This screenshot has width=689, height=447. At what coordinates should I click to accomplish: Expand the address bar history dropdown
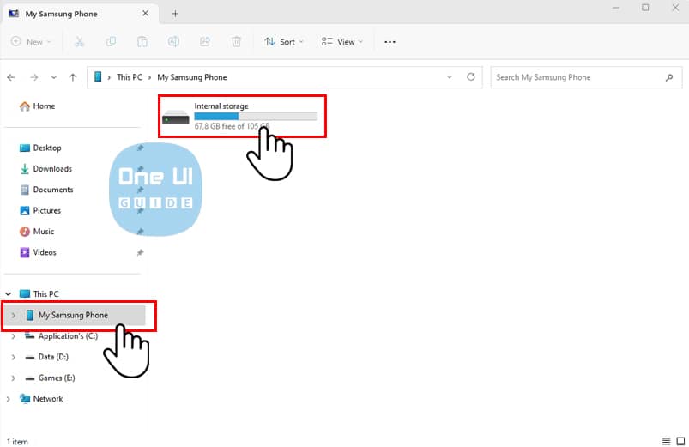point(450,77)
